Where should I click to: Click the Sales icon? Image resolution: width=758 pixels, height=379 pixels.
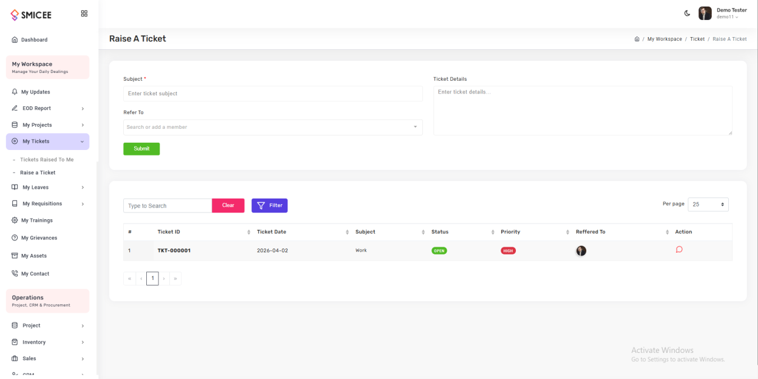tap(15, 359)
